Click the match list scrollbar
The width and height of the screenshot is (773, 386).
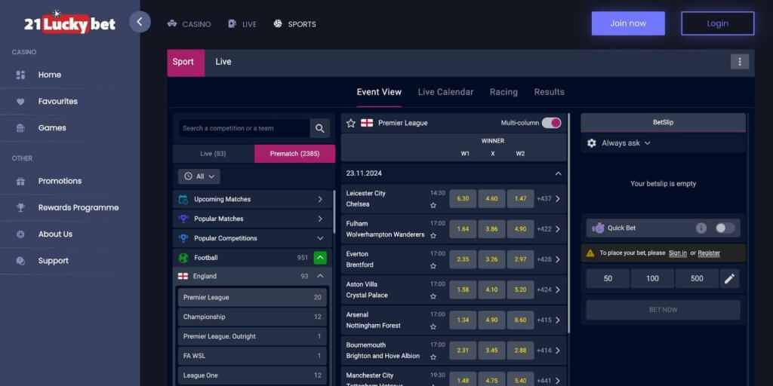(x=569, y=223)
